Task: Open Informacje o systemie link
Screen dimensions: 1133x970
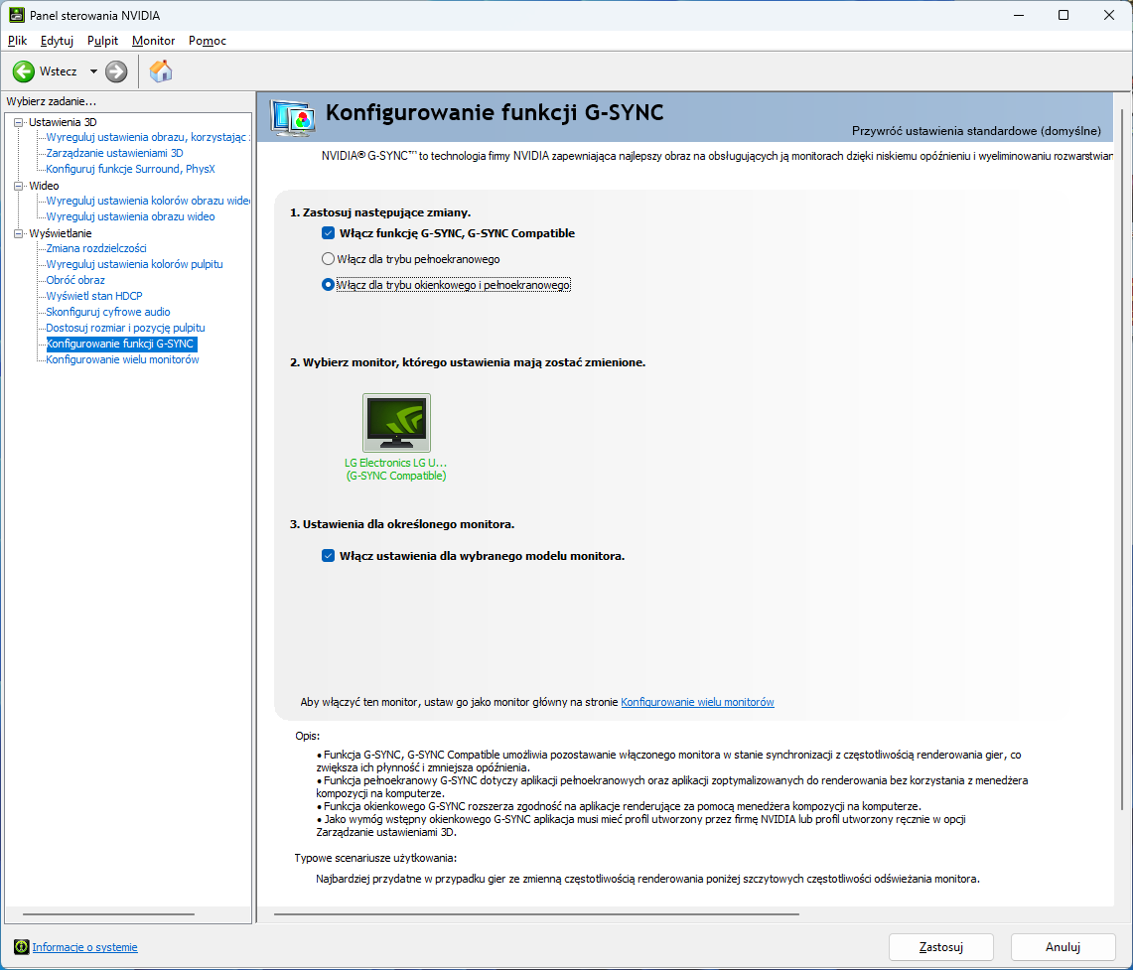Action: 84,947
